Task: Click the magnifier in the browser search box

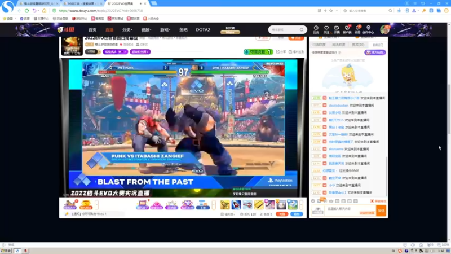Action: point(390,11)
